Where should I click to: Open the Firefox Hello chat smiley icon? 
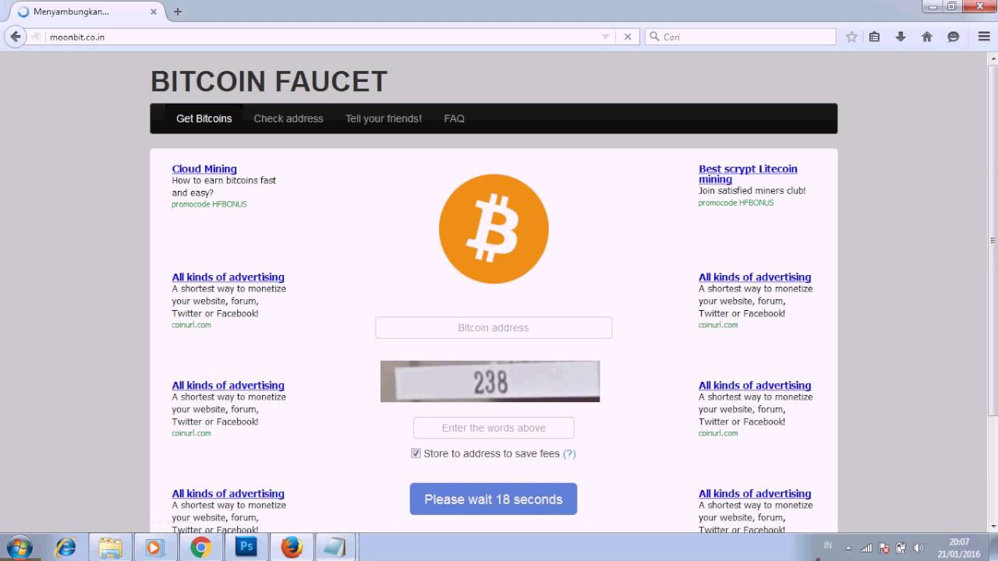pos(953,37)
